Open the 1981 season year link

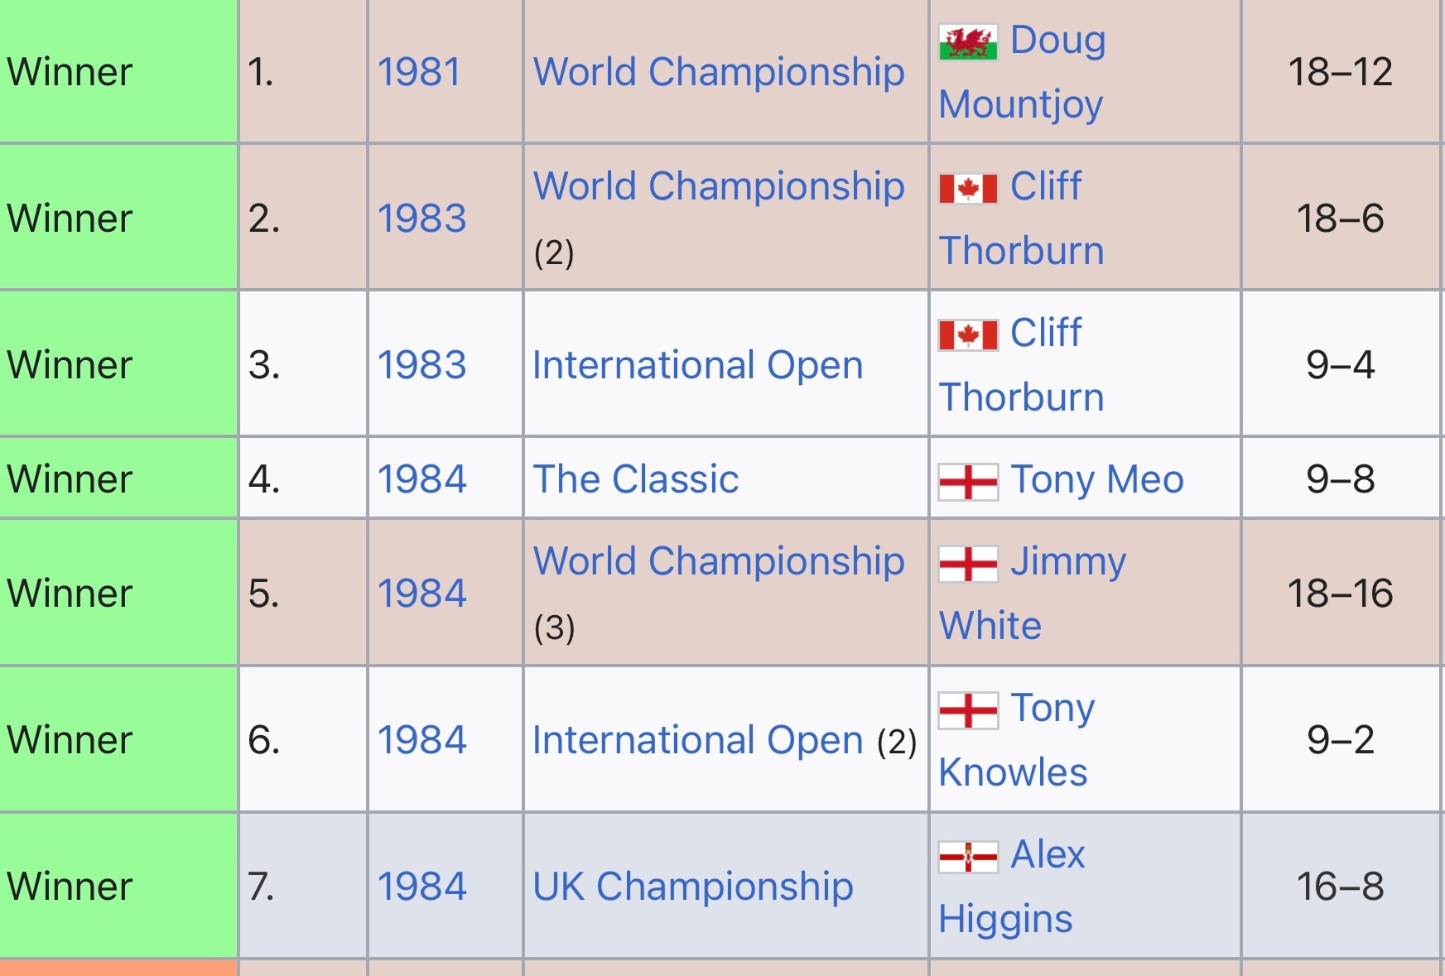point(419,72)
